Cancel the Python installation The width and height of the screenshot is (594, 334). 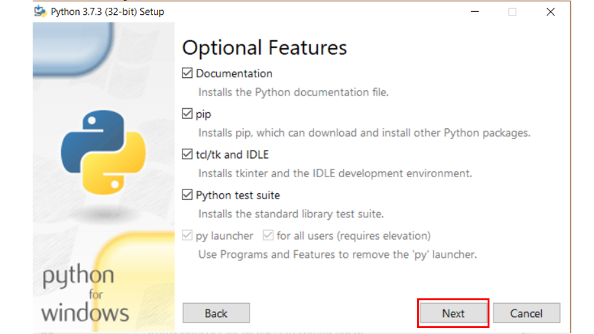526,313
